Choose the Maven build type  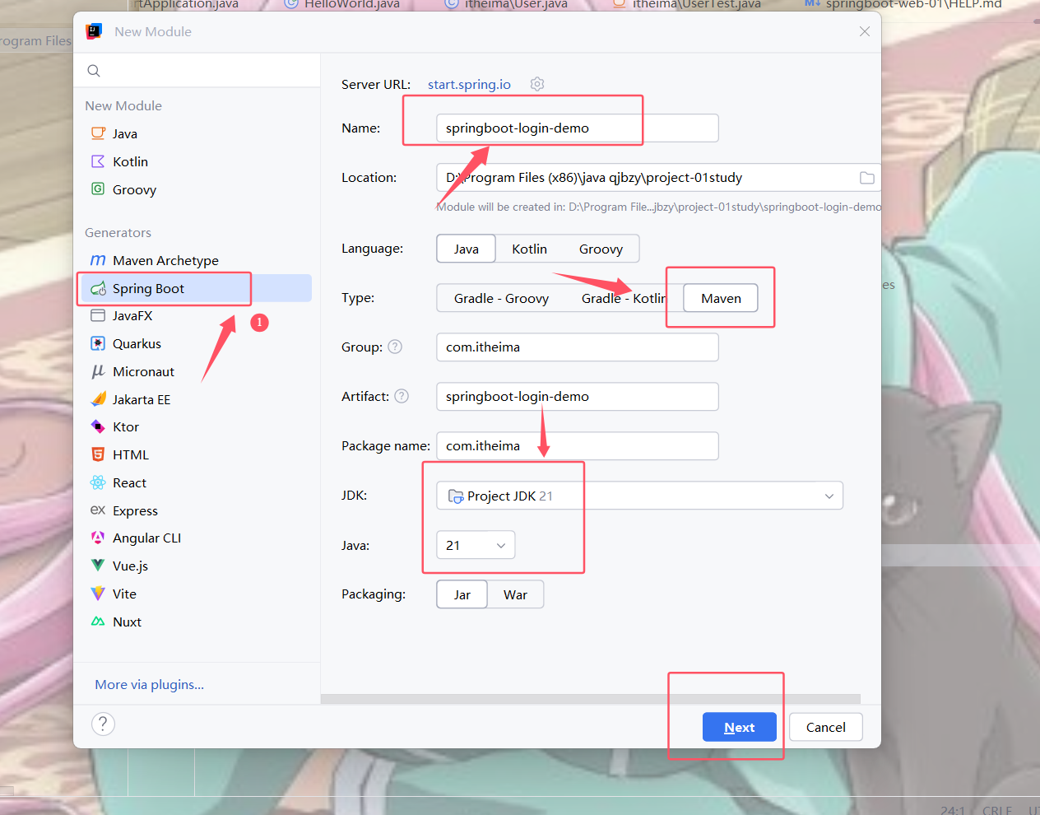pos(720,297)
